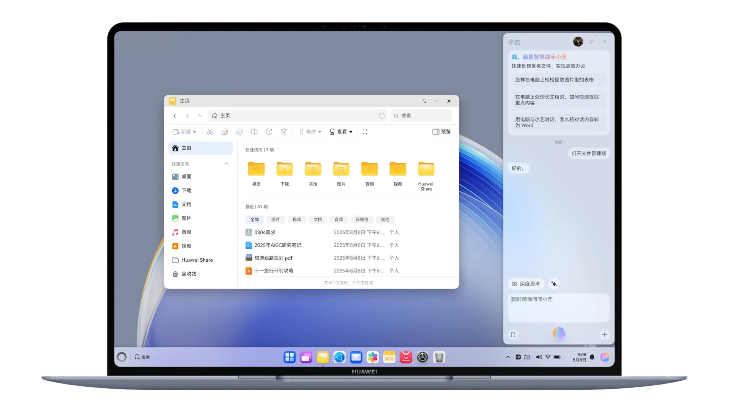Open the 下载 quick access folder
This screenshot has width=733, height=412.
coord(285,174)
